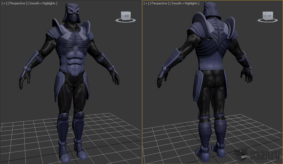Click the LEFT face of right ViewCube

(x=269, y=16)
